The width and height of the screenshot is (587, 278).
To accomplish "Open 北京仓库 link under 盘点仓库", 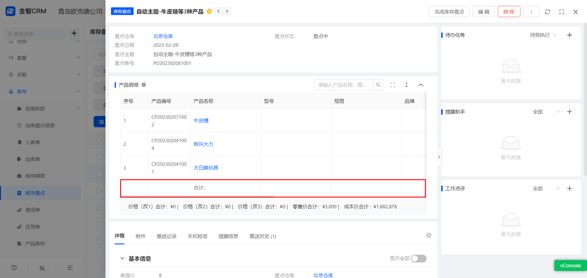I will point(163,36).
